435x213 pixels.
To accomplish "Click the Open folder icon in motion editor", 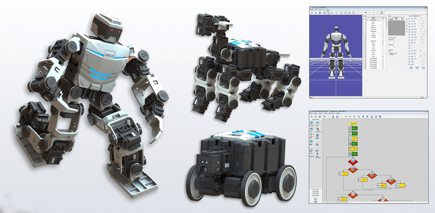I will (x=316, y=13).
